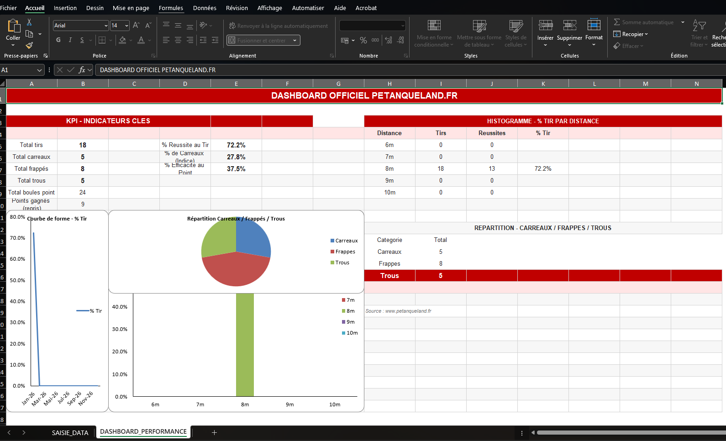Align text right
Viewport: 726px width, 441px height.
pos(190,40)
